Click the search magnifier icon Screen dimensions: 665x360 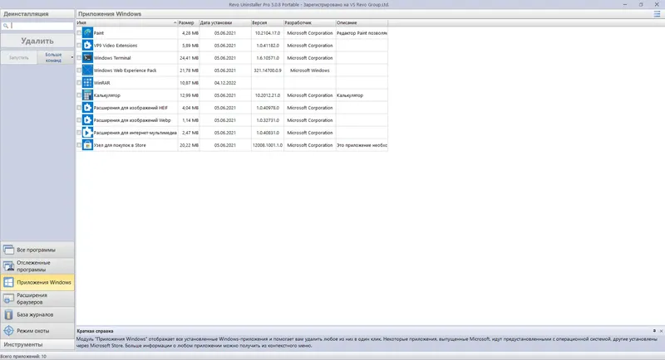pos(6,26)
